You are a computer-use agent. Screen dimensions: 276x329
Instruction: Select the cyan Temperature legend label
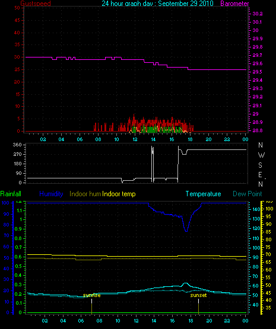point(204,194)
